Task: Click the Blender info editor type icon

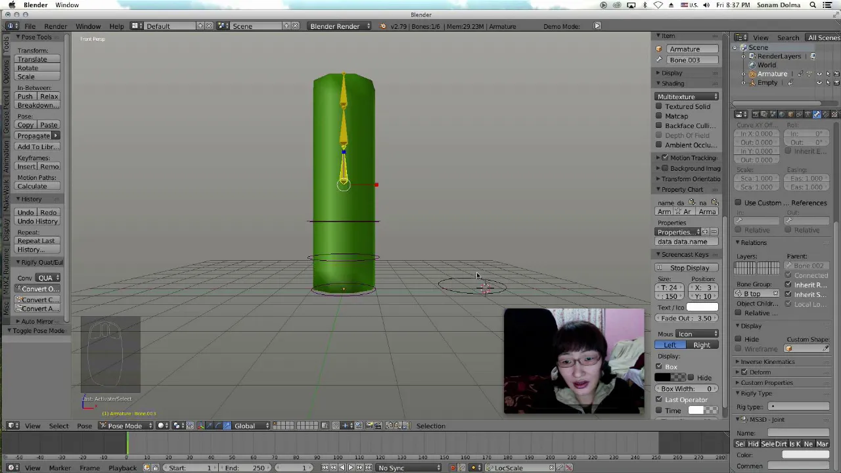Action: pyautogui.click(x=11, y=26)
